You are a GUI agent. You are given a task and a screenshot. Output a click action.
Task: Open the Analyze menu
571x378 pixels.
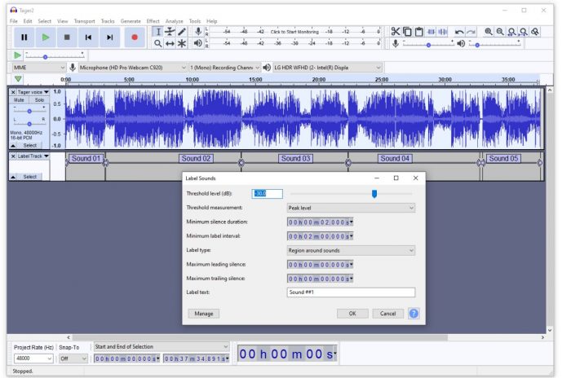[x=174, y=20]
